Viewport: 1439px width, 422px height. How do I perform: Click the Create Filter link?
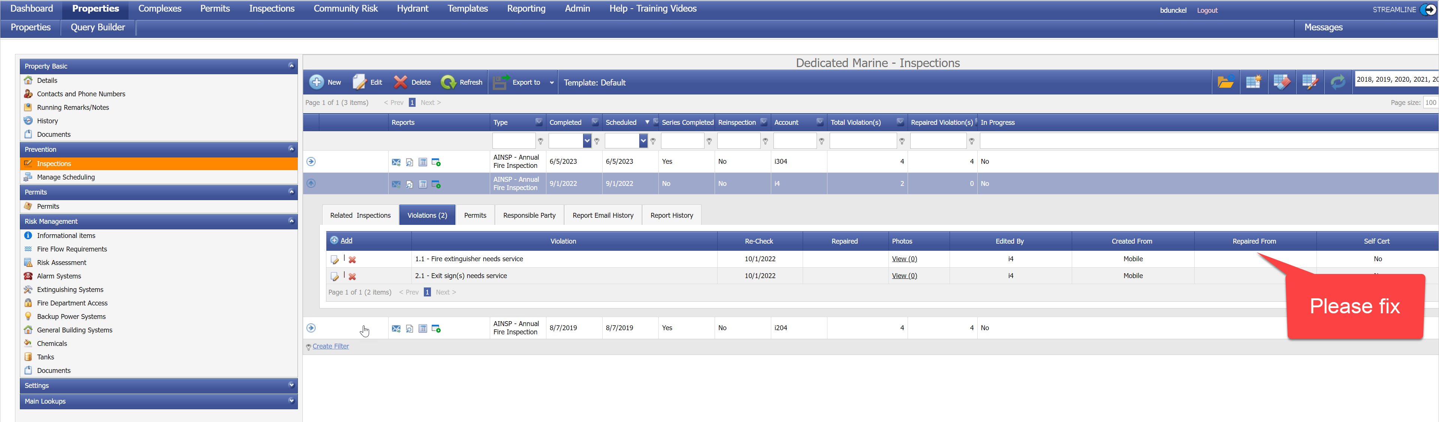(331, 347)
